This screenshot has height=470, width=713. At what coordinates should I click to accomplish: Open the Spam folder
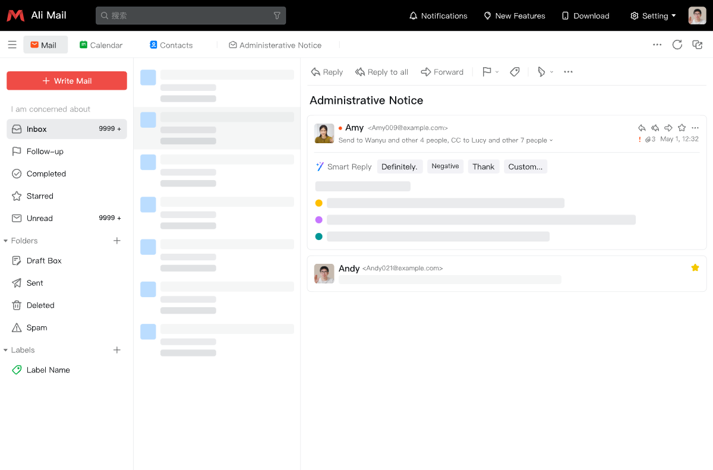coord(67,327)
